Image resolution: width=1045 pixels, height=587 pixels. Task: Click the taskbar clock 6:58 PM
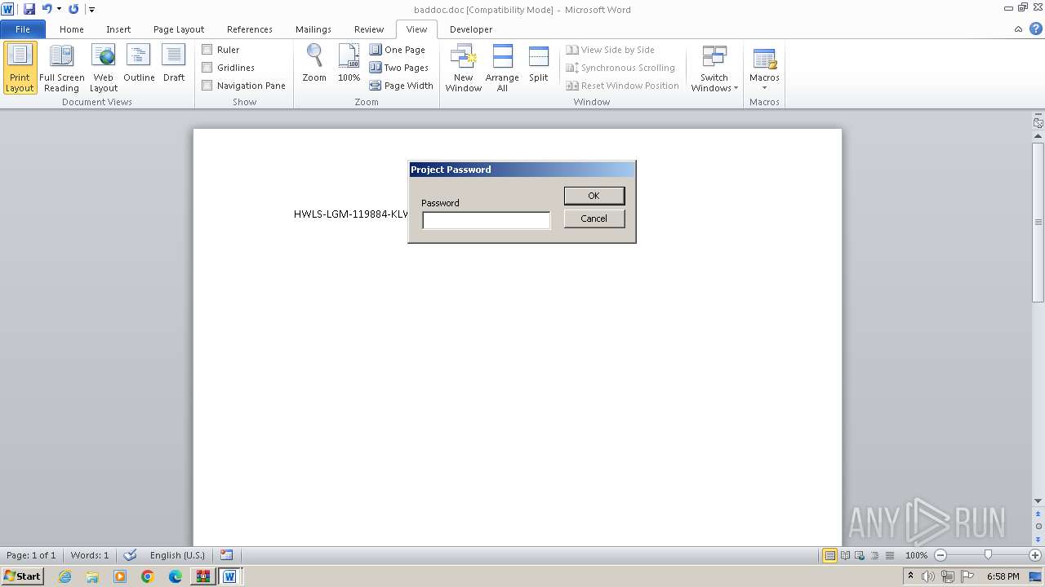[1003, 576]
